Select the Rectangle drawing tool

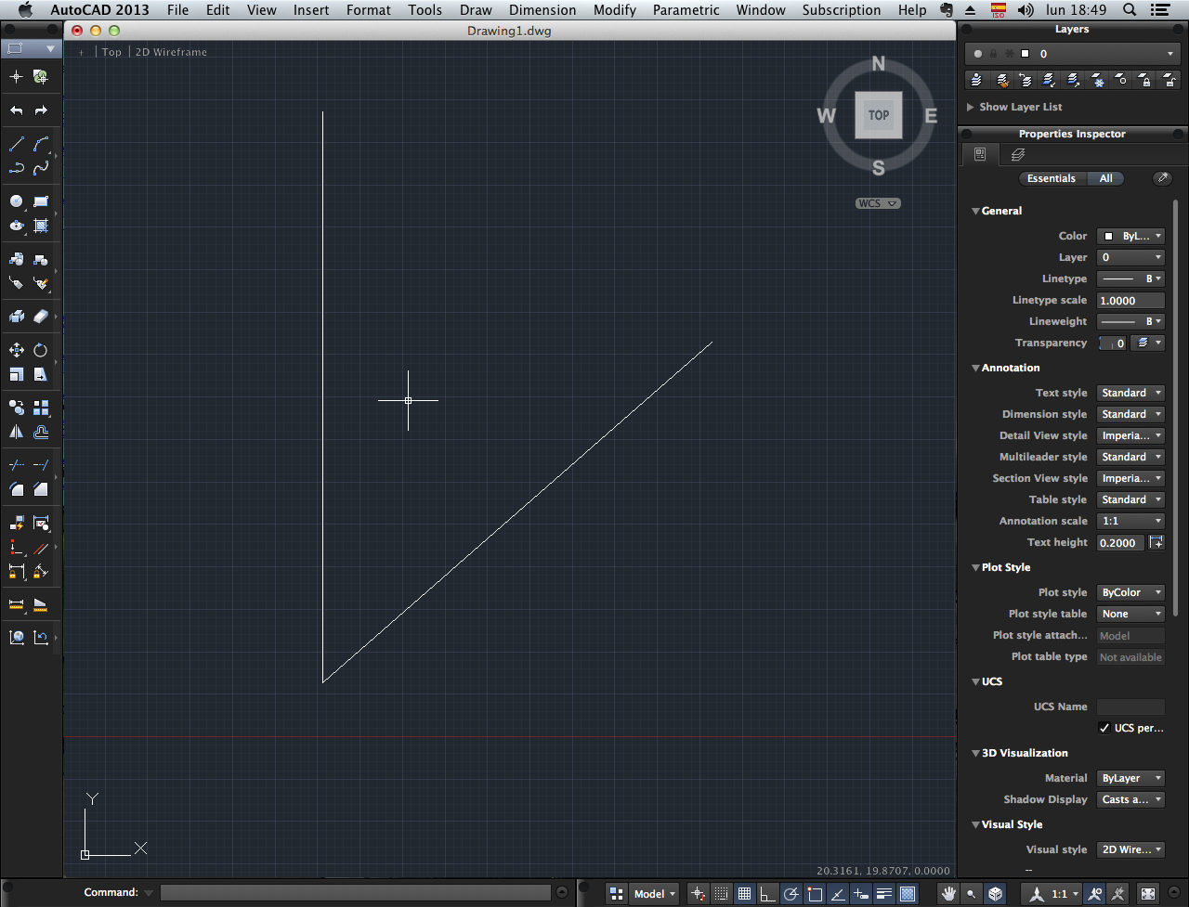pos(41,201)
